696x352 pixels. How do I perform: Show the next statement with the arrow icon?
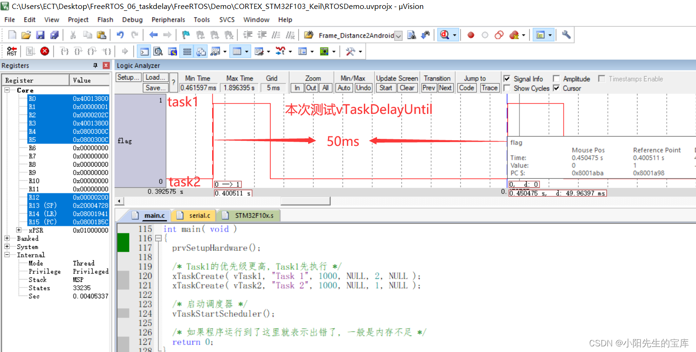(125, 51)
